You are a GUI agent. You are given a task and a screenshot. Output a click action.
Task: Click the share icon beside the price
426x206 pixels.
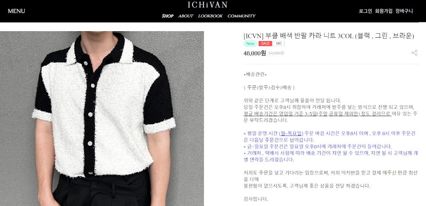[414, 53]
